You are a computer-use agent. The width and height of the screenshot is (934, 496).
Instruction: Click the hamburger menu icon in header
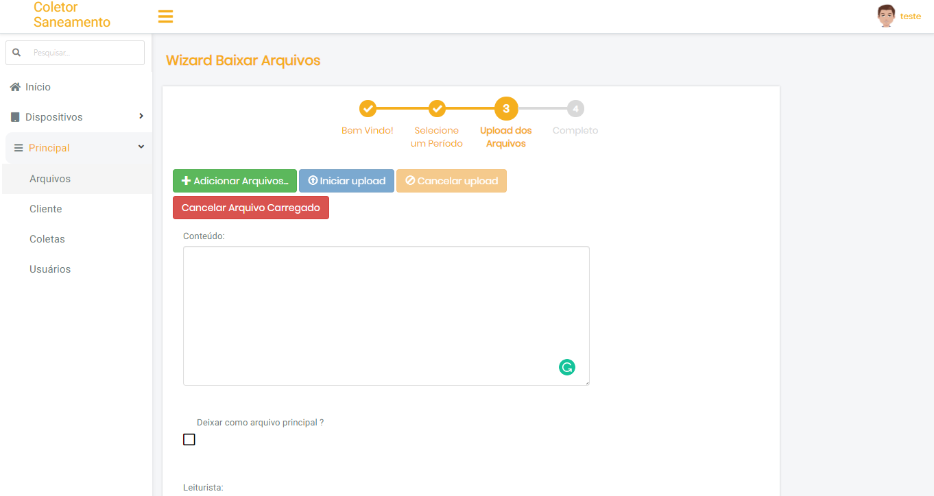(x=165, y=16)
